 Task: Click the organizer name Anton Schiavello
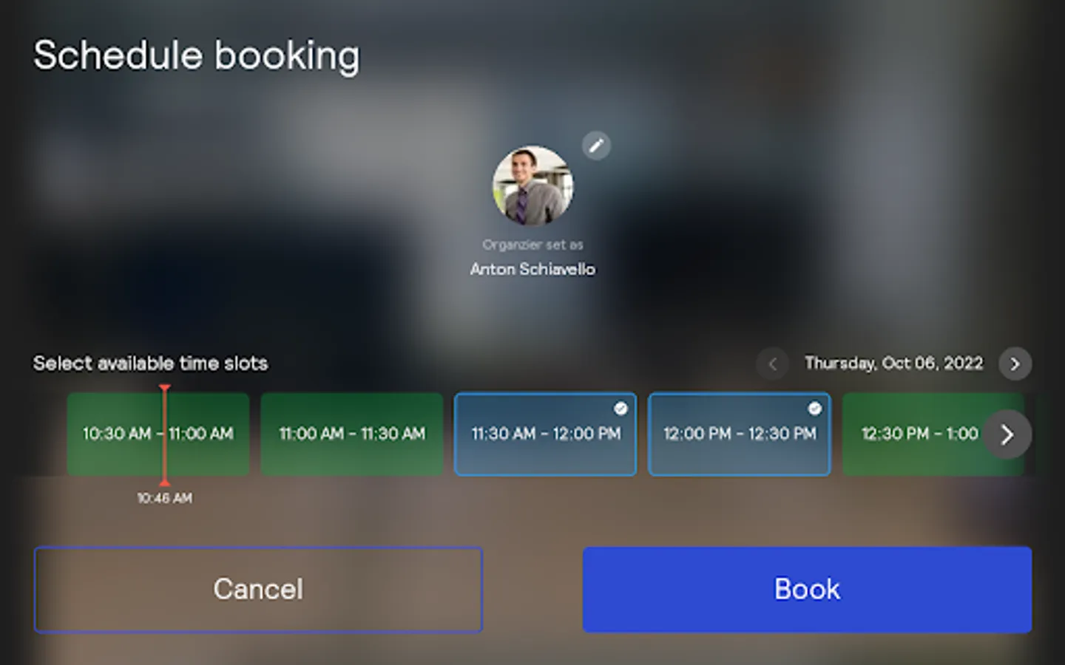(532, 269)
